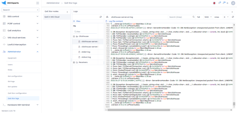Reload the log file content
This screenshot has height=113, width=237.
(233, 17)
